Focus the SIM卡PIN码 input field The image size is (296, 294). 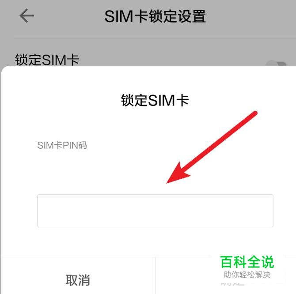(155, 211)
